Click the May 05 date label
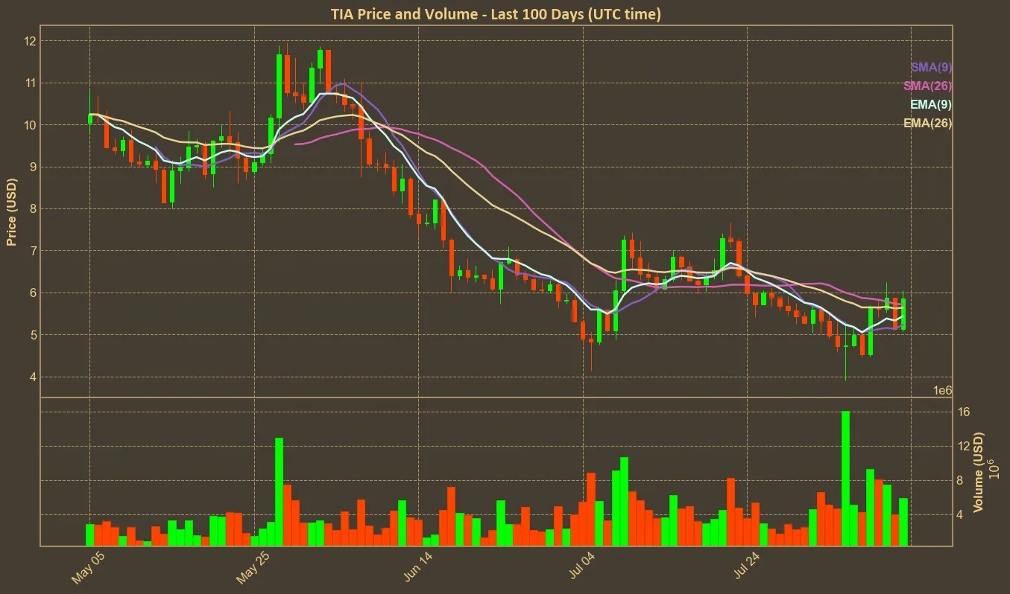 pyautogui.click(x=89, y=569)
